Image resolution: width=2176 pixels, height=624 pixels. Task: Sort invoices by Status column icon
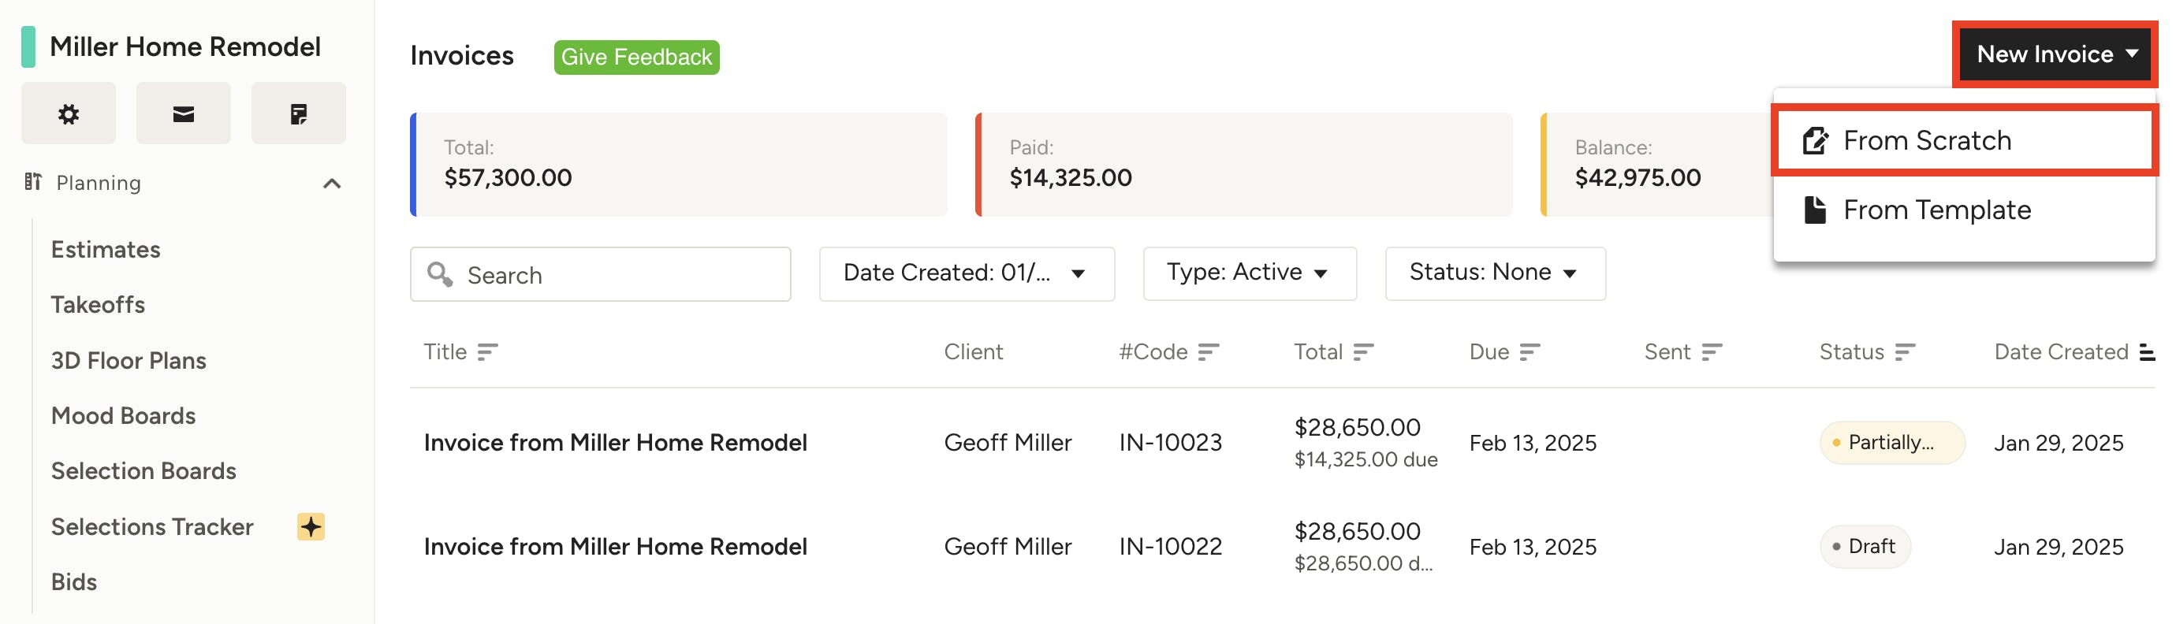(x=1905, y=352)
